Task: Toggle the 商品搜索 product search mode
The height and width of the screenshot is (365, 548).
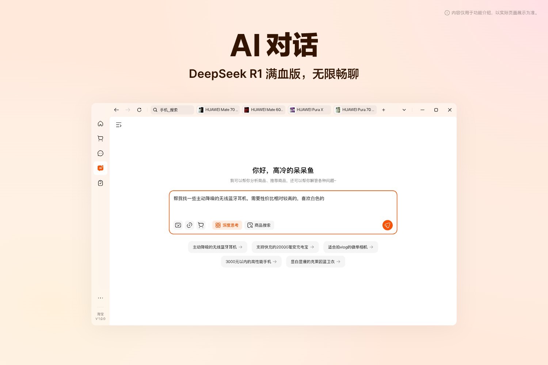Action: (259, 225)
